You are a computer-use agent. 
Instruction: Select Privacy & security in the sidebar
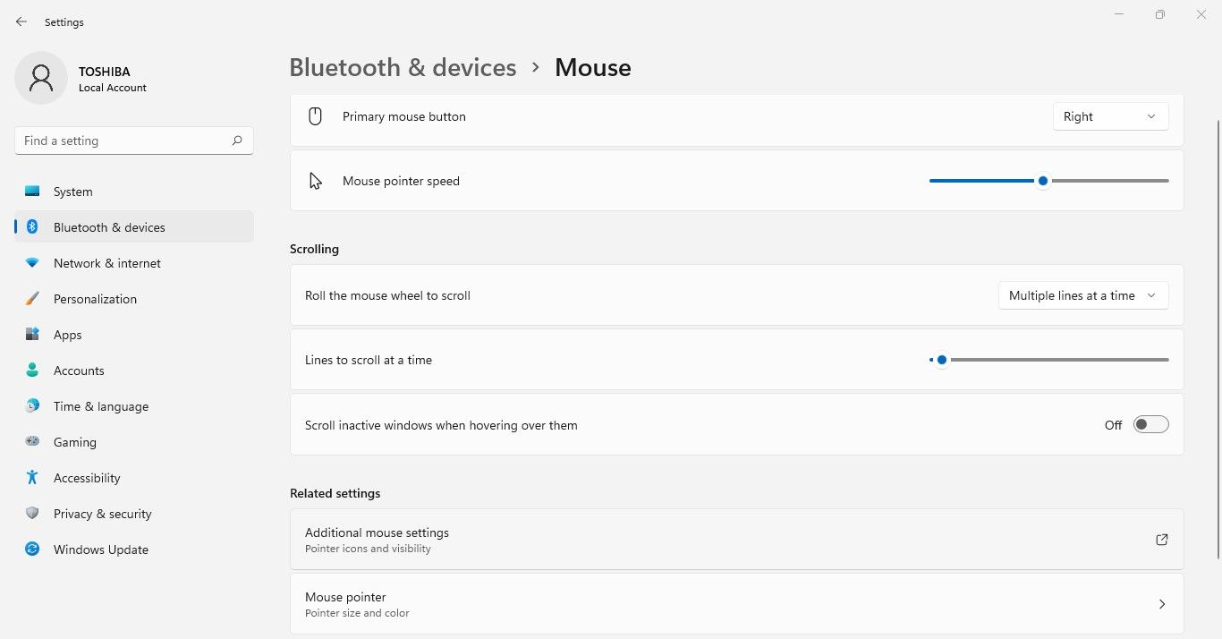(102, 513)
